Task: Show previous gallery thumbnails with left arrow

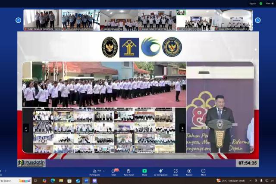Action: pyautogui.click(x=18, y=20)
